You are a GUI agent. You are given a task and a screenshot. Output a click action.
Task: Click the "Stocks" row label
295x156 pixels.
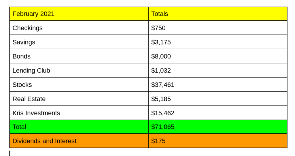tap(22, 85)
